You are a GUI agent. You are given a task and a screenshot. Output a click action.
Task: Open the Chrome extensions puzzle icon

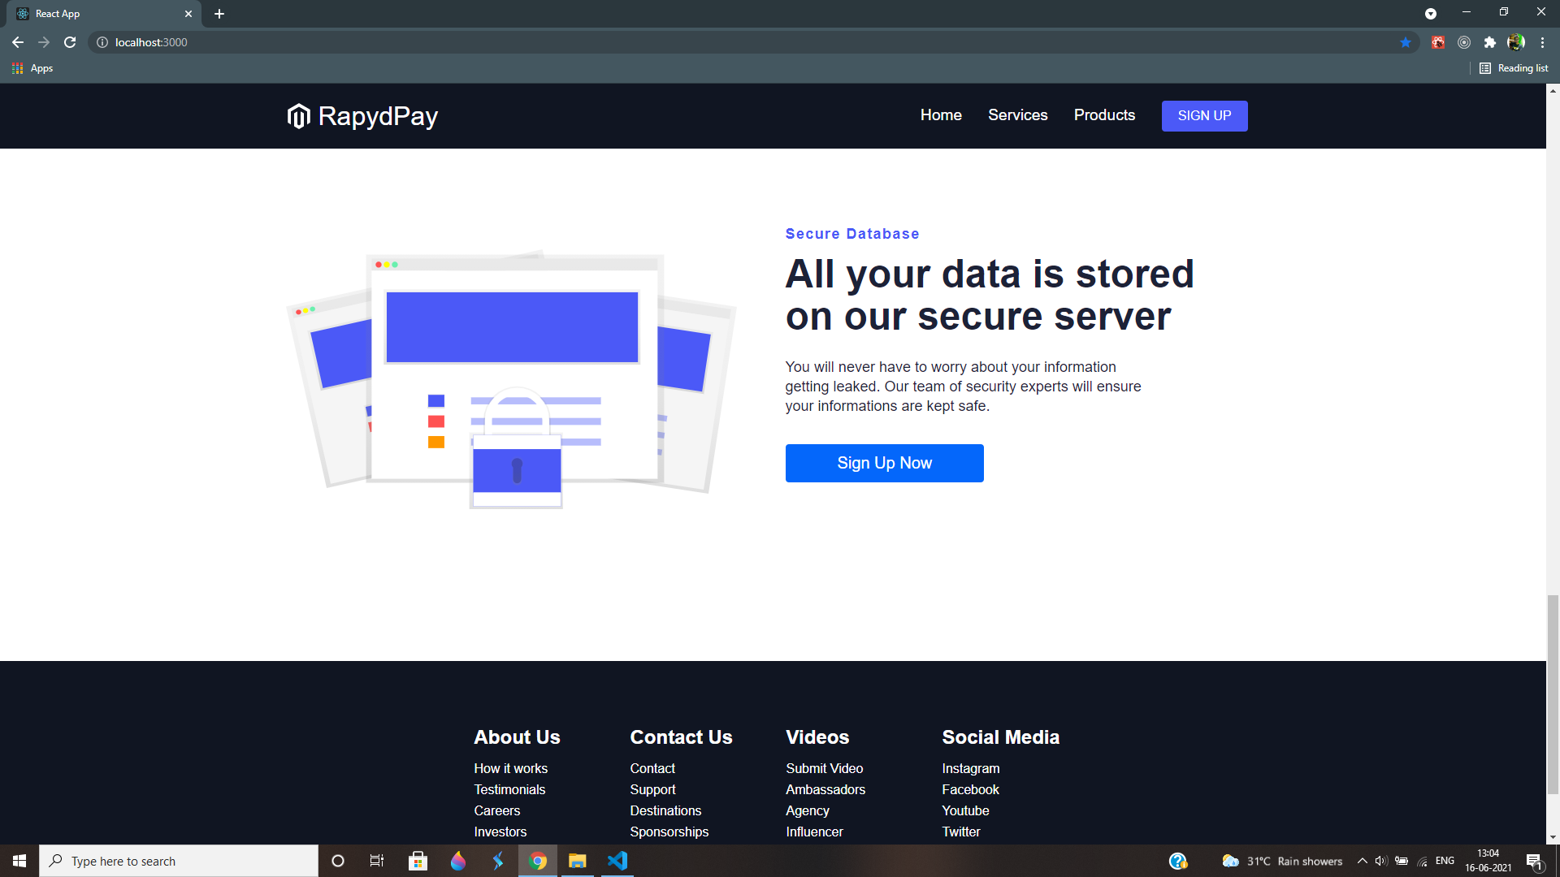point(1489,42)
